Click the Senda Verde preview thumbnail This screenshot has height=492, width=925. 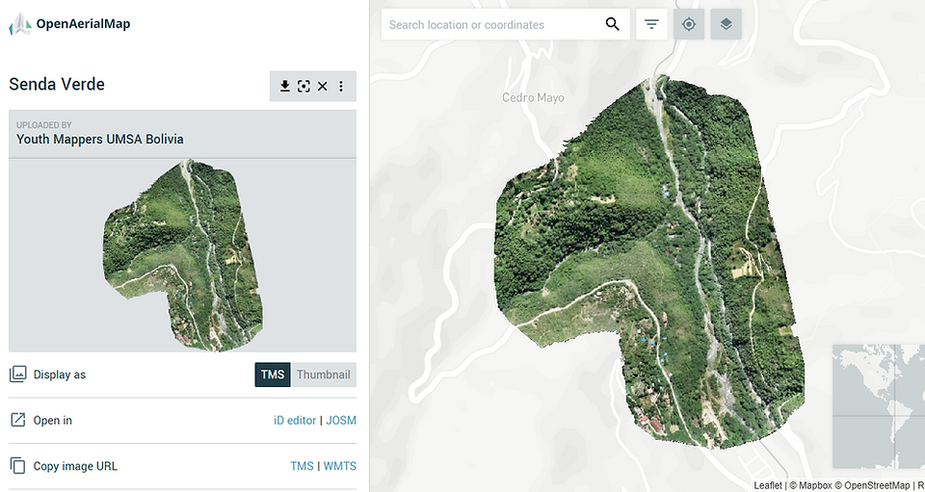point(183,255)
